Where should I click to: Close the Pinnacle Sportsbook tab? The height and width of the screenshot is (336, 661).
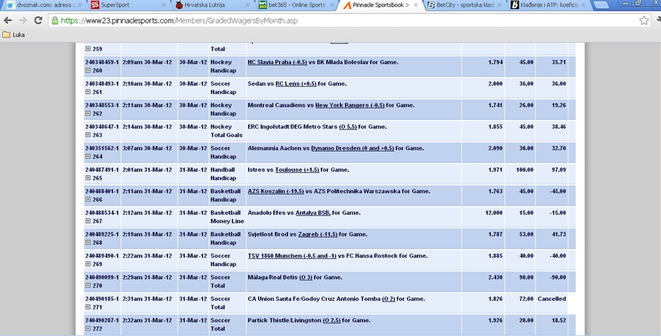(x=415, y=5)
